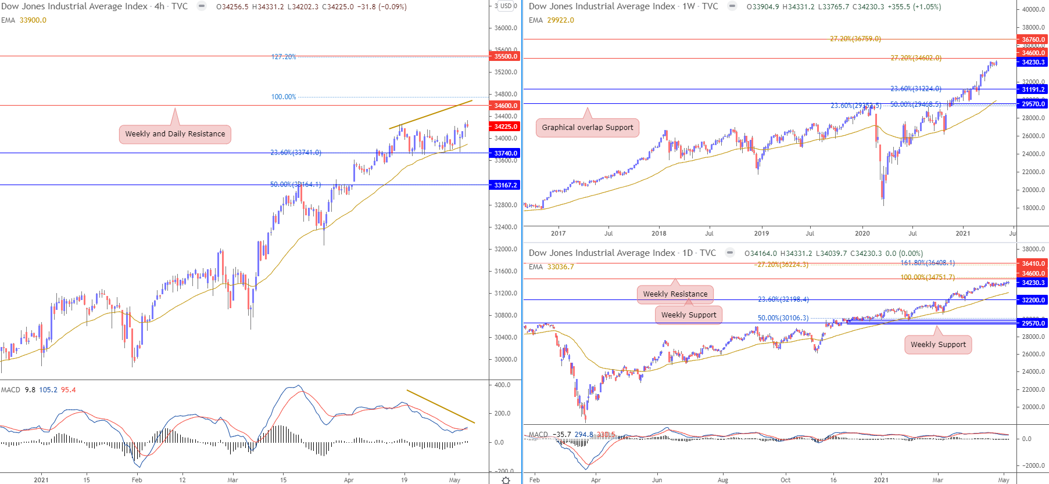Click 'Mar' on 4h chart time axis
The image size is (1049, 484).
coord(232,480)
